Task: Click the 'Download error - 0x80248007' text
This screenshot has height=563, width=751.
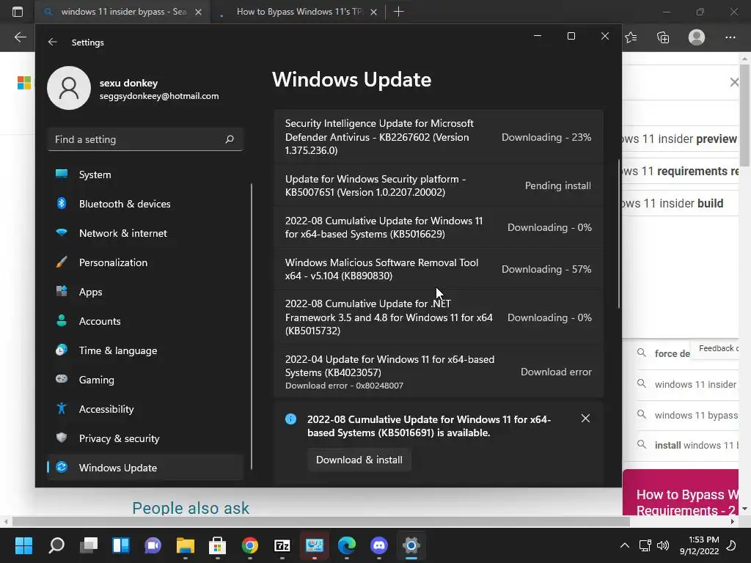Action: [345, 386]
